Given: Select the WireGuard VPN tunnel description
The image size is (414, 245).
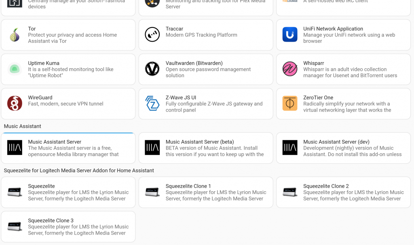Looking at the screenshot, I should click(x=65, y=104).
